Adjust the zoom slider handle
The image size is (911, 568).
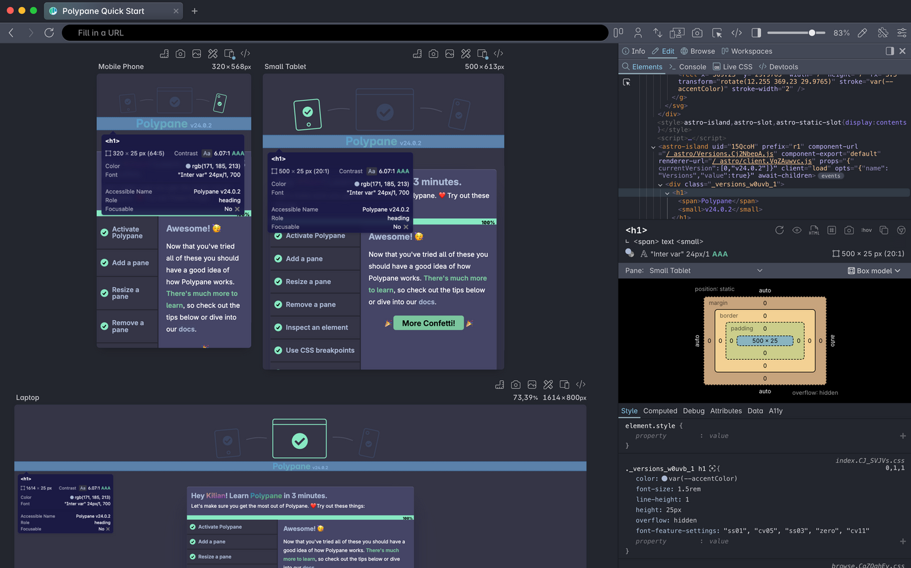pyautogui.click(x=812, y=33)
